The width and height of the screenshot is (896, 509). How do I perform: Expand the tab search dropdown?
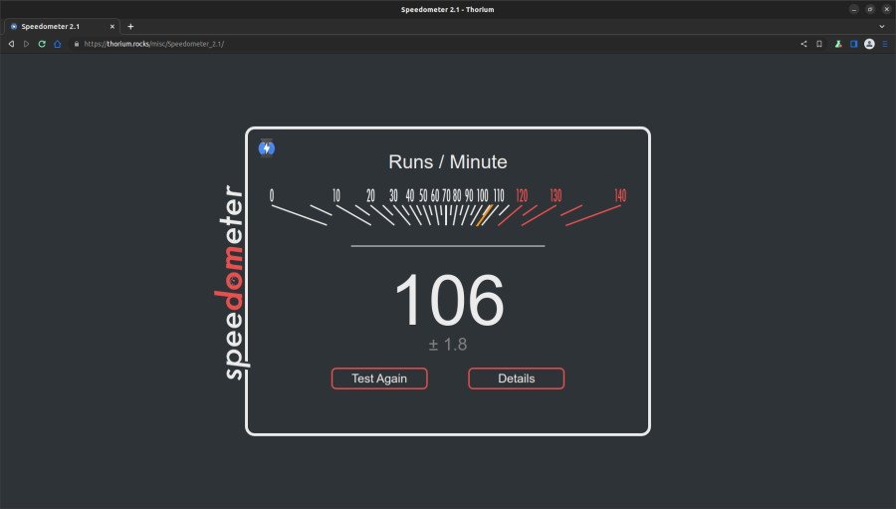coord(882,26)
